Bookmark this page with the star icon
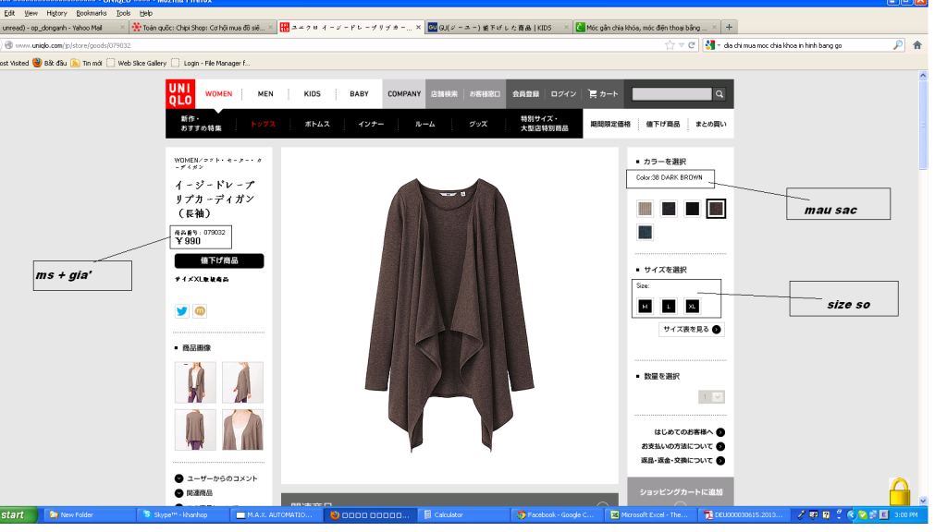 click(x=670, y=44)
